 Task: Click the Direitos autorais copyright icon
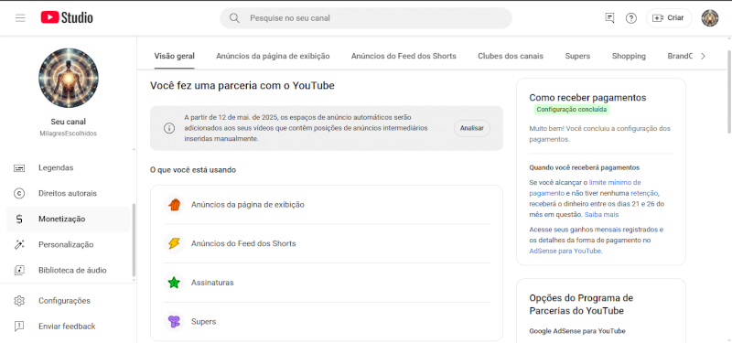[19, 193]
